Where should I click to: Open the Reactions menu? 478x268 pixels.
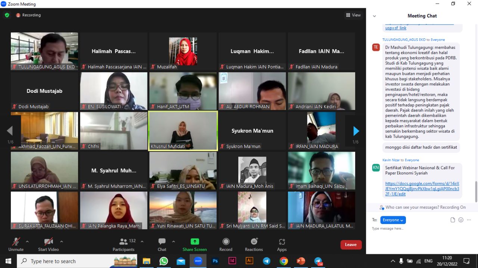tap(254, 242)
